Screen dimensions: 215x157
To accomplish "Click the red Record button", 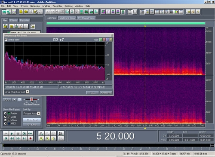I will tap(30, 139).
